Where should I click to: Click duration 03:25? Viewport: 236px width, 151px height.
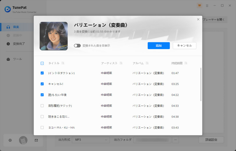tap(175, 84)
